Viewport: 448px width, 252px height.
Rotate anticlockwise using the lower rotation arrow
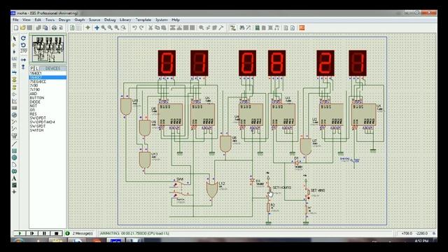23,45
